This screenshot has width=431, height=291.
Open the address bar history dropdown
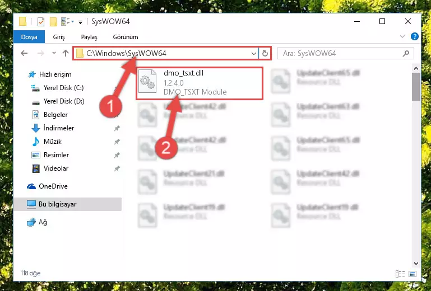coord(254,53)
